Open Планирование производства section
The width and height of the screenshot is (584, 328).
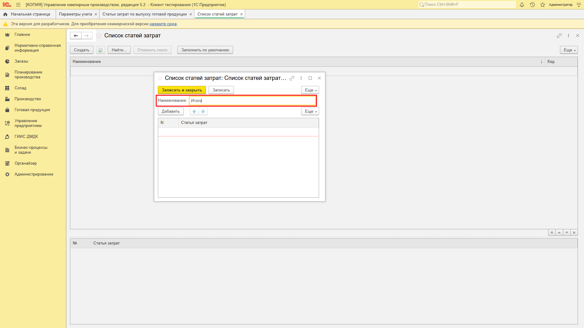click(x=33, y=75)
